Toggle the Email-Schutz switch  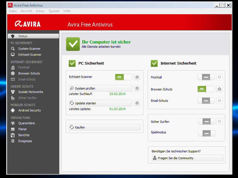click(206, 101)
